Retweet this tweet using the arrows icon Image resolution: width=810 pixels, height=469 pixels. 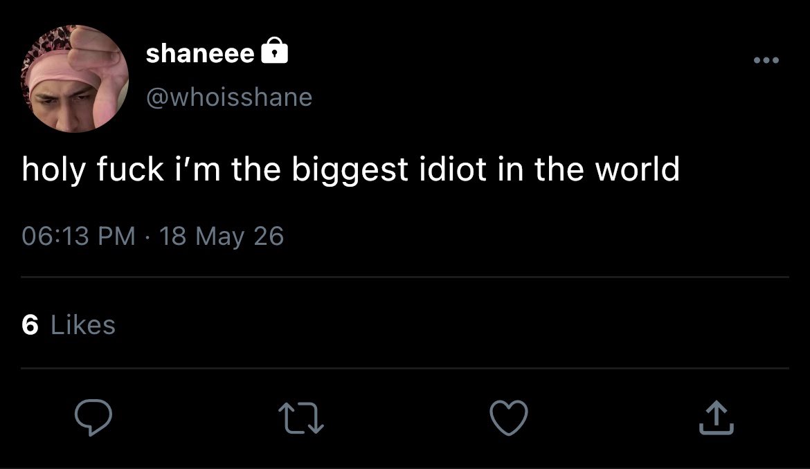301,418
